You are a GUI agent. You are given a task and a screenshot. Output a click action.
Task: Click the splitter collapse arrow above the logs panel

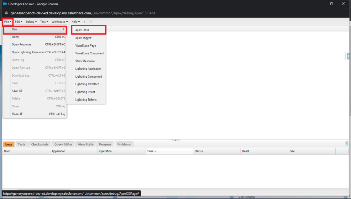coord(175,140)
